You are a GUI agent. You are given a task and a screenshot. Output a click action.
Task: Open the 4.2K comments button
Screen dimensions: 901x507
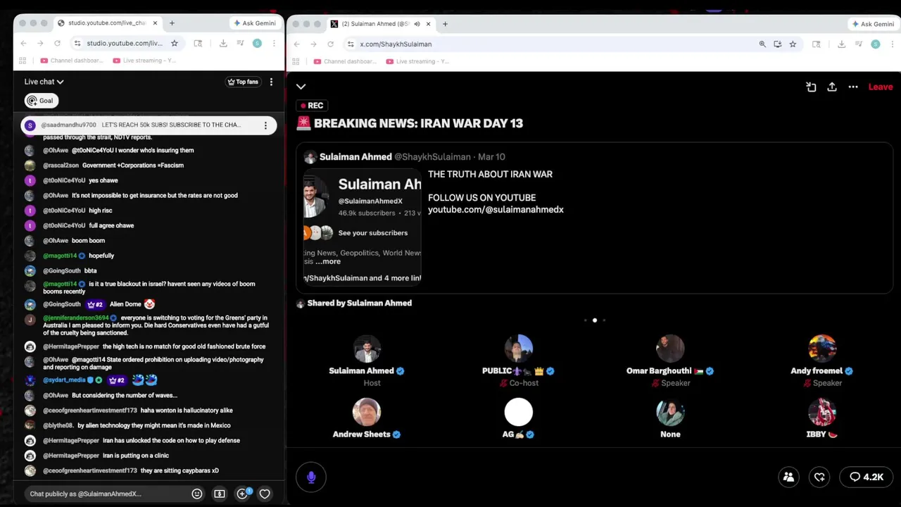(x=867, y=477)
